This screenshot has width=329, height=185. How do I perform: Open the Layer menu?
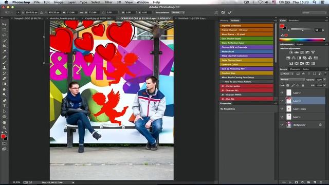[71, 2]
